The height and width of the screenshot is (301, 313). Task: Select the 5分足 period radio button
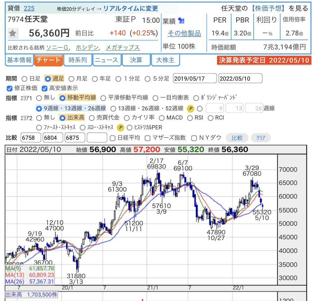tap(148, 79)
